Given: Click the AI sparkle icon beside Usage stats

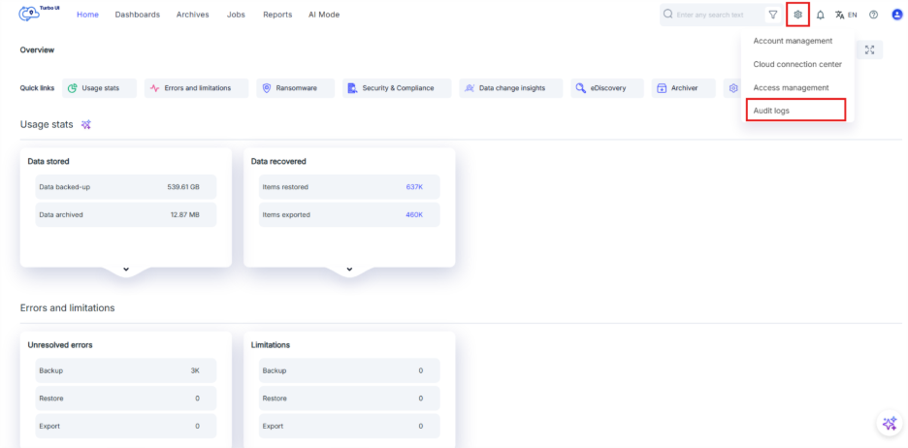Looking at the screenshot, I should 86,124.
